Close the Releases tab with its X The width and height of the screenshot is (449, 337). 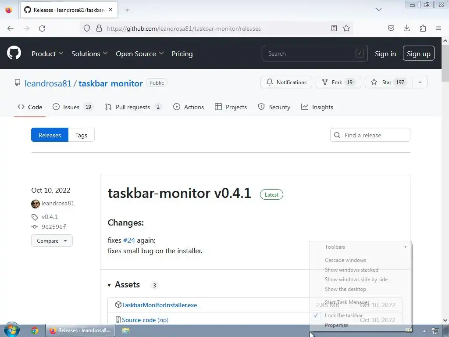(x=110, y=10)
